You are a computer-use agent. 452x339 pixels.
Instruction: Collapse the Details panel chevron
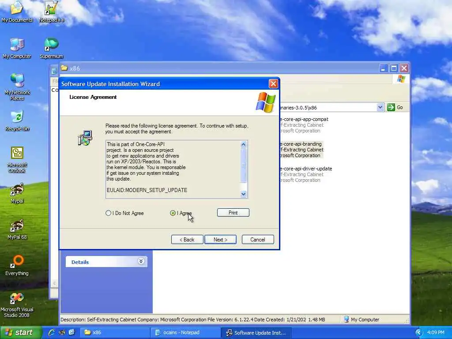pyautogui.click(x=141, y=261)
